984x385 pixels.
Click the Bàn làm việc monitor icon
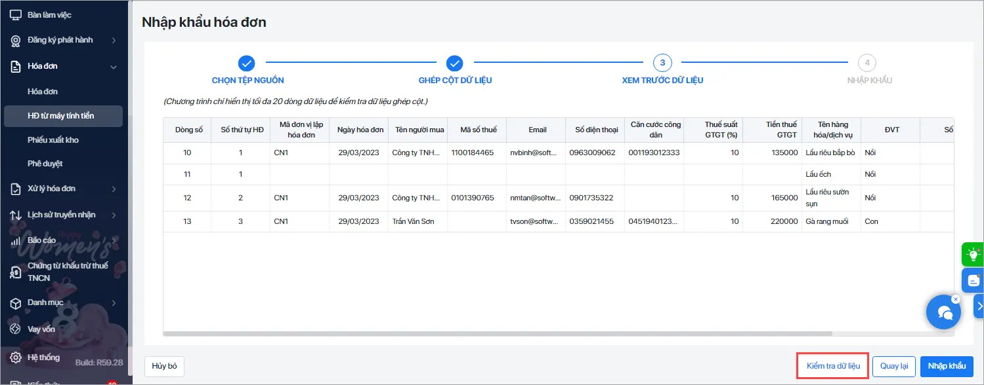16,14
